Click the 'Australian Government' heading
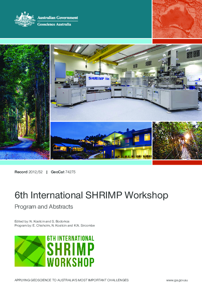Image resolution: width=202 pixels, height=286 pixels. click(58, 18)
